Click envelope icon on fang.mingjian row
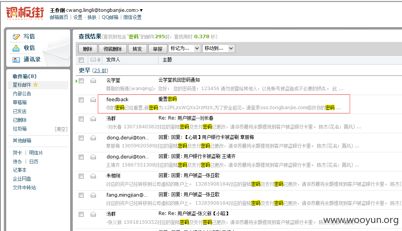Screen dimensions: 402x231 (93, 195)
